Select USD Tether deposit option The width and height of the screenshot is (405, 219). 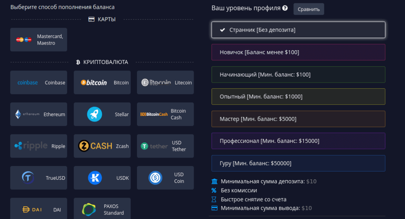click(x=165, y=146)
